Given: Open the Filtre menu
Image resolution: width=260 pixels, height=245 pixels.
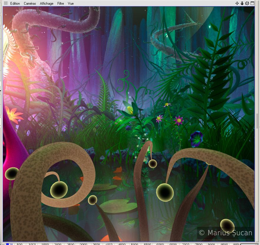Looking at the screenshot, I should 61,4.
